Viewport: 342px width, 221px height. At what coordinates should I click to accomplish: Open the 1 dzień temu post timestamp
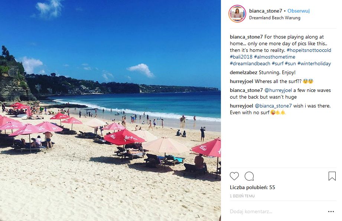tap(242, 196)
